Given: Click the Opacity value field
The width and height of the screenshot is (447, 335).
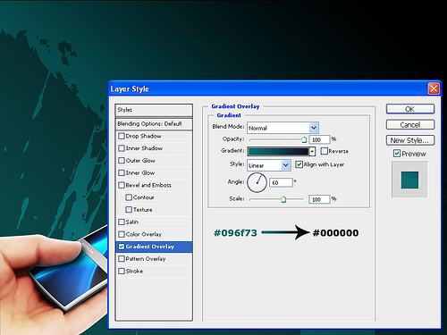Looking at the screenshot, I should click(319, 139).
